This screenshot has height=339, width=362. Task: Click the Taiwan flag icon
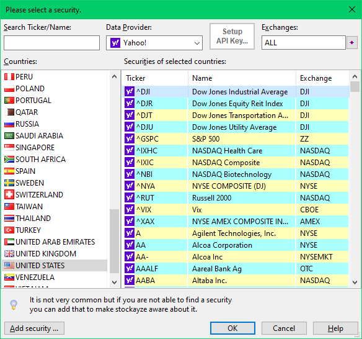[9, 207]
